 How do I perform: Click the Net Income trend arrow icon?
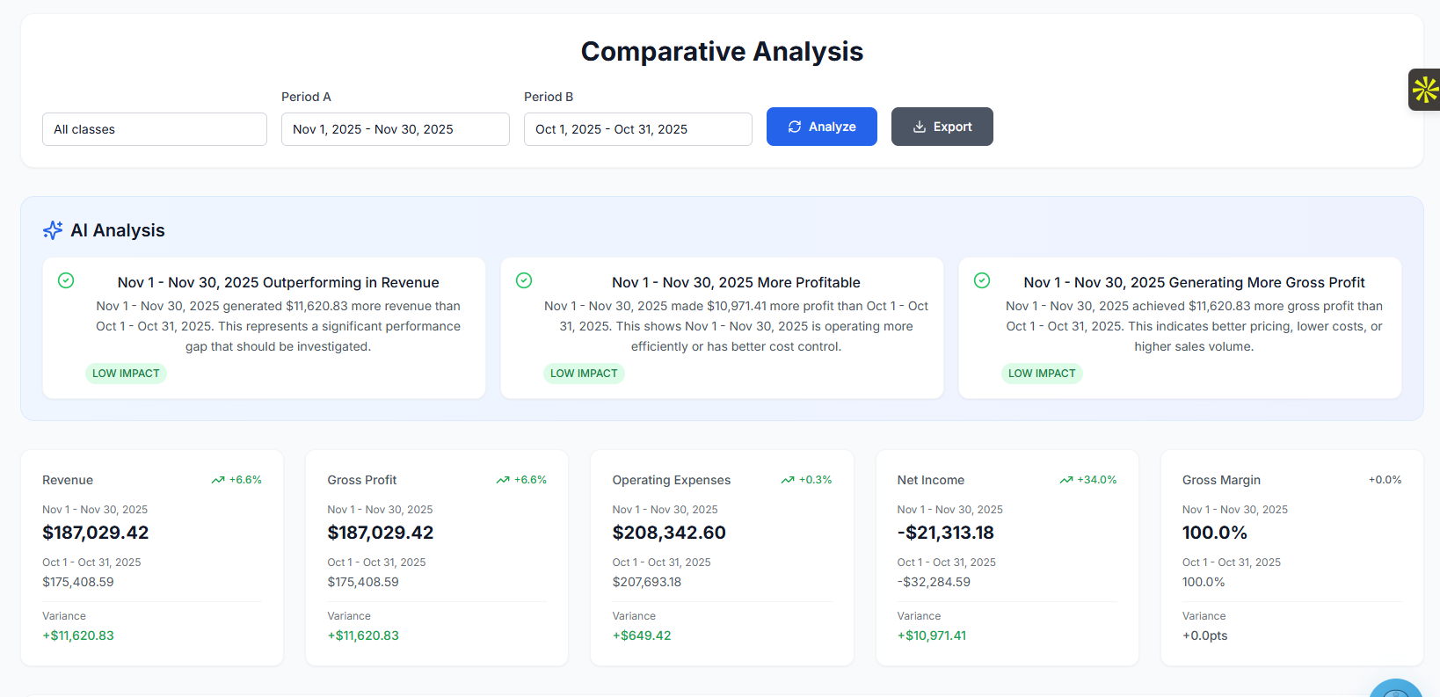tap(1066, 480)
